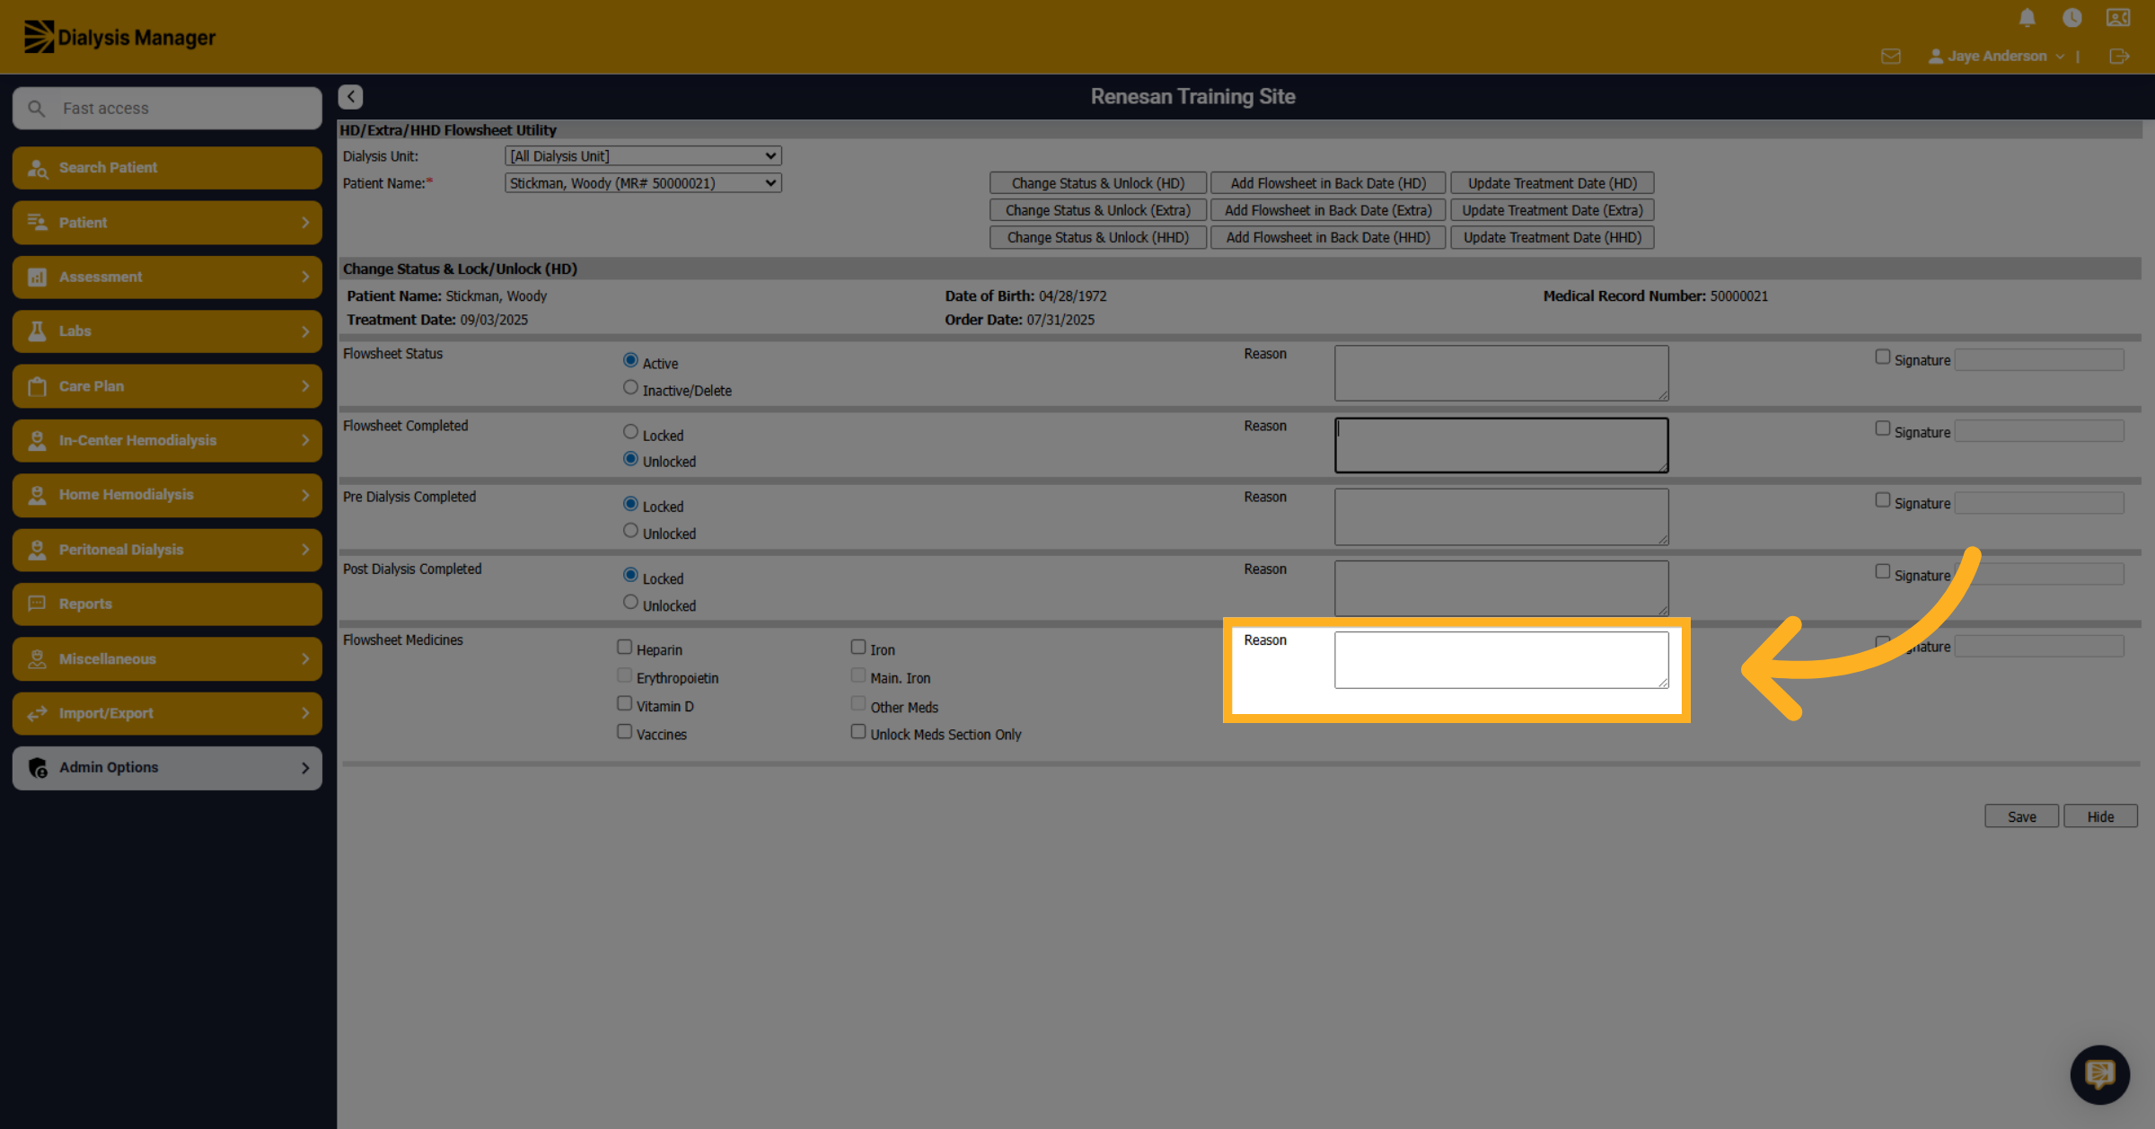Expand the In-Center Hemodialysis chevron
Viewport: 2155px width, 1129px height.
point(305,440)
